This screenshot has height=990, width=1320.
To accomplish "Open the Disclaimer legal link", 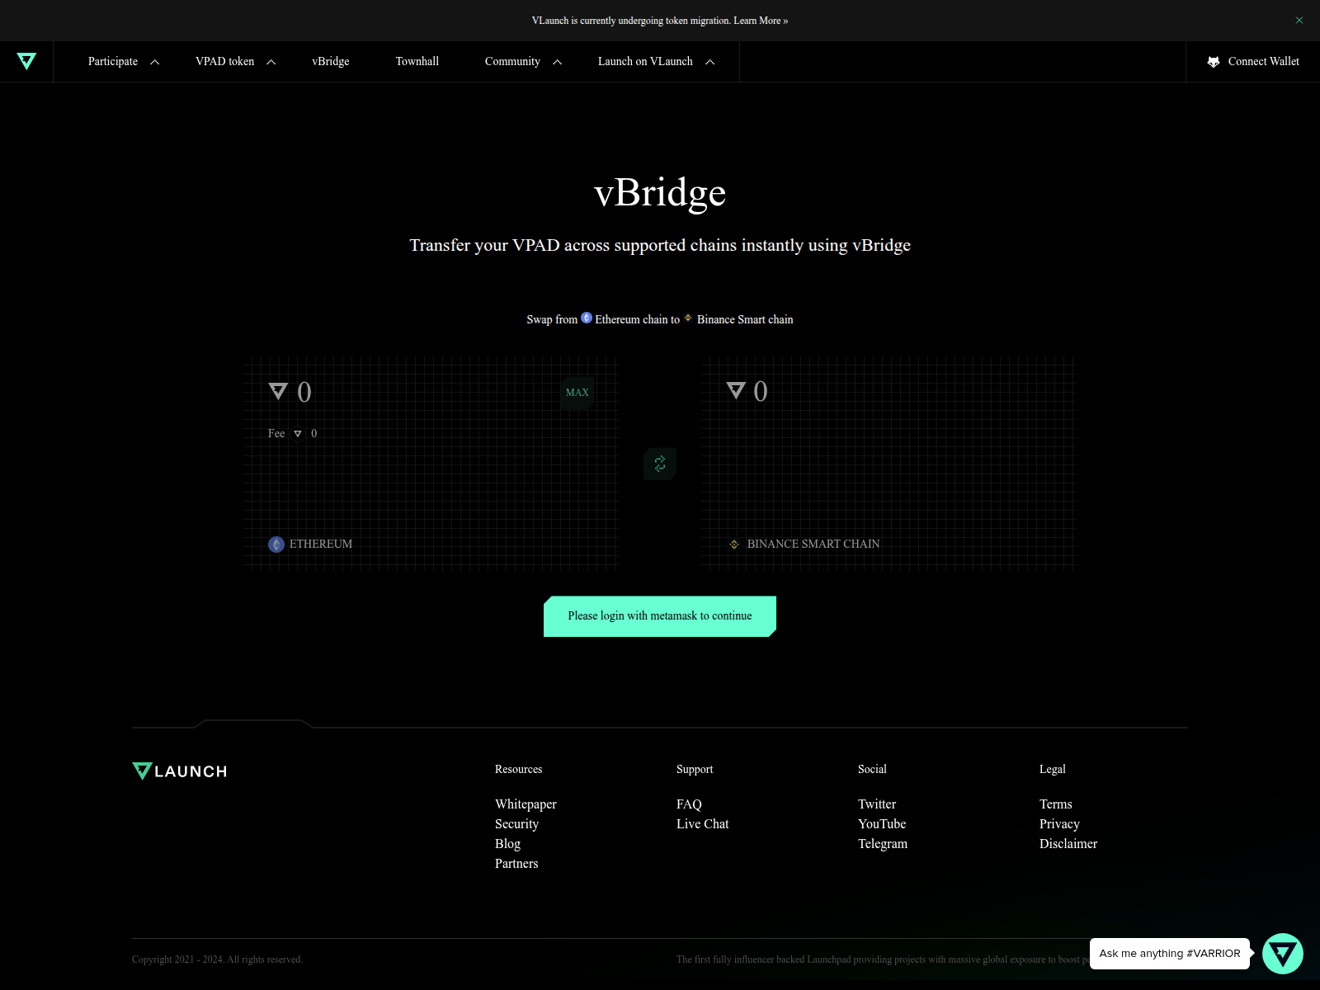I will [x=1068, y=844].
